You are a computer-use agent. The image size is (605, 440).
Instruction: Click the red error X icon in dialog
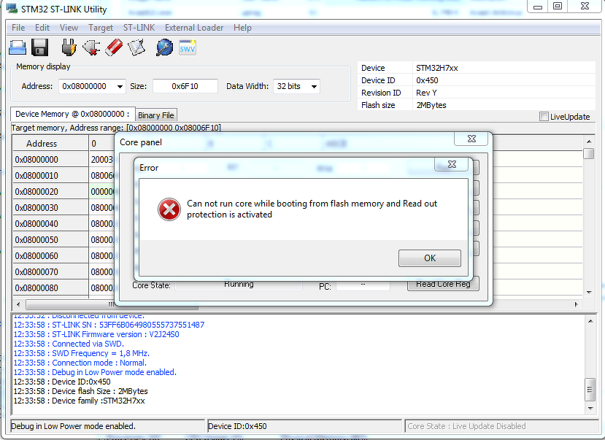pyautogui.click(x=169, y=209)
